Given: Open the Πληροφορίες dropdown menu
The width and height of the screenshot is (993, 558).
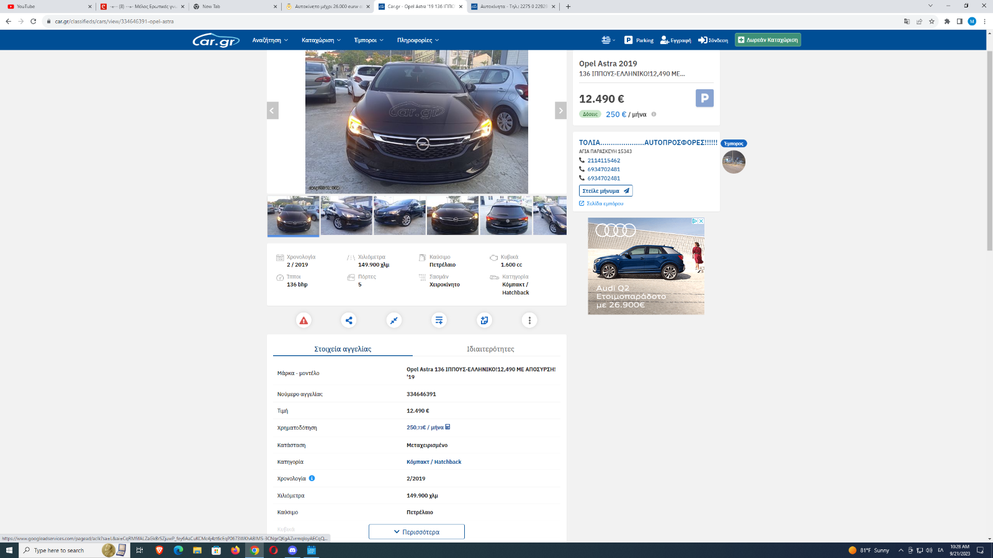Looking at the screenshot, I should (x=418, y=40).
